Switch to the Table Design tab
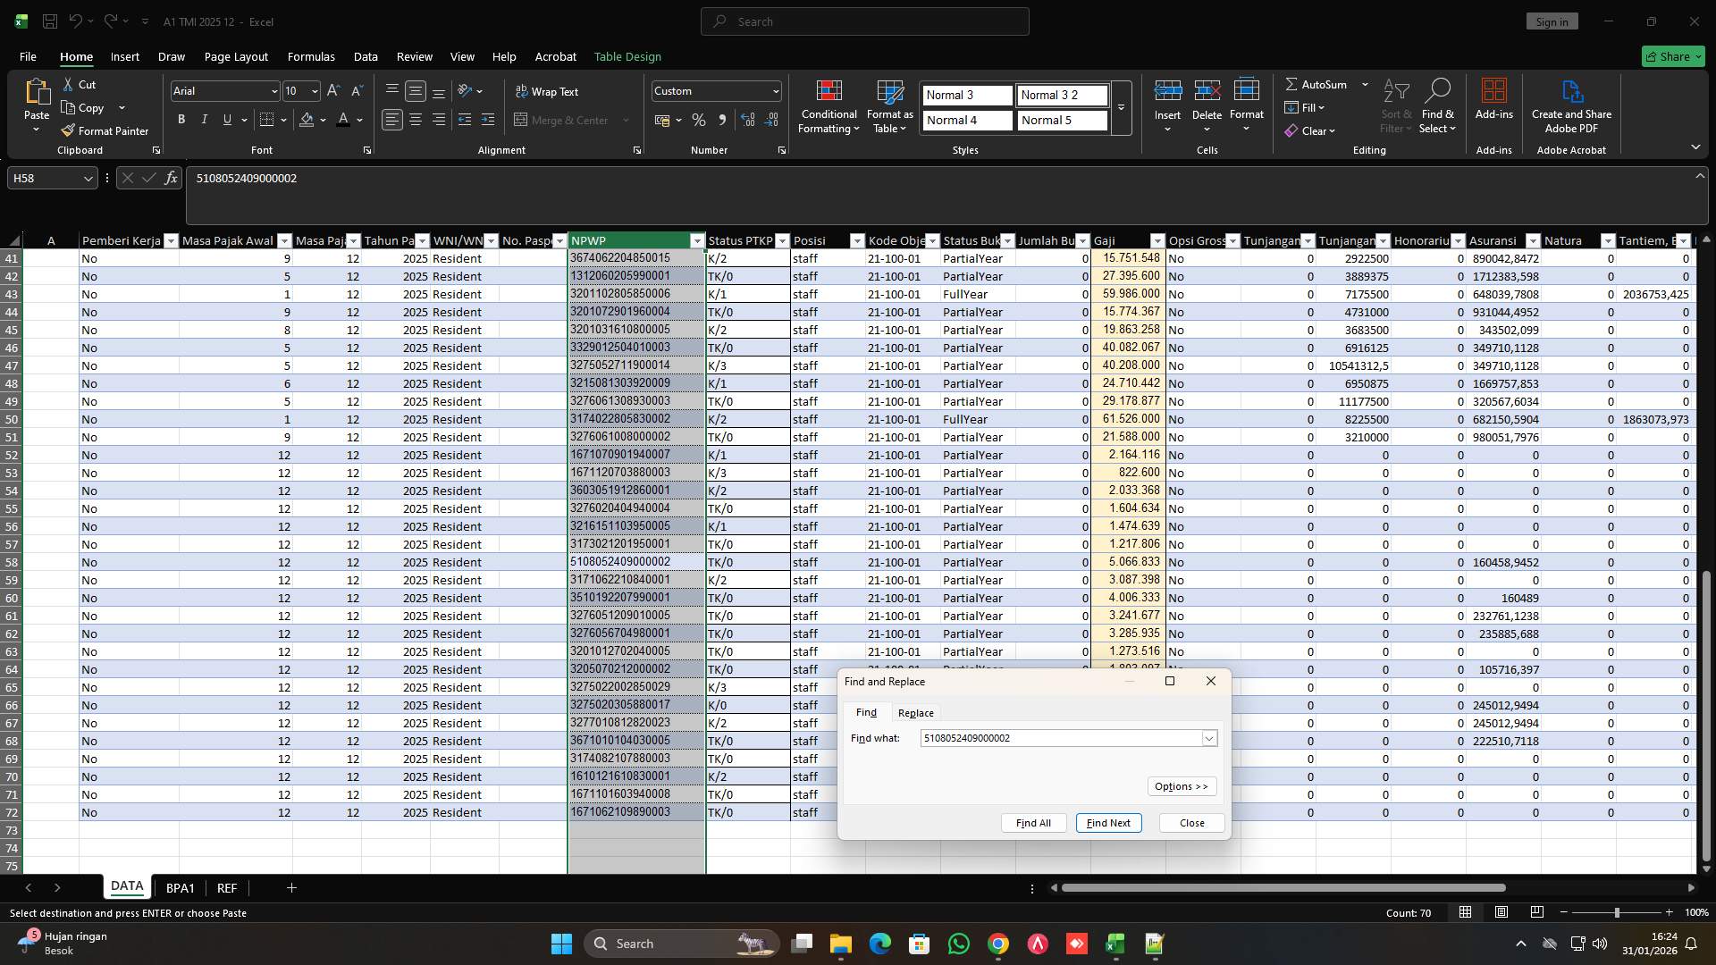The image size is (1716, 965). pyautogui.click(x=627, y=56)
